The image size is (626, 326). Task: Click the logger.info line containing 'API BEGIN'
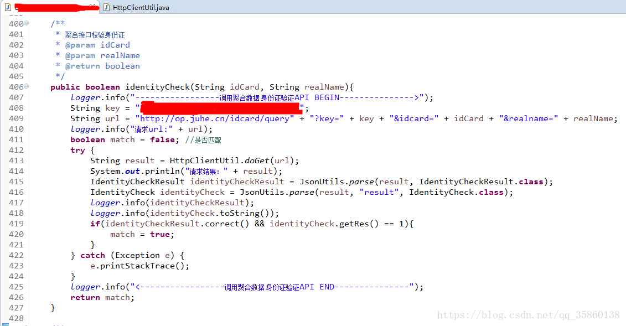(251, 98)
